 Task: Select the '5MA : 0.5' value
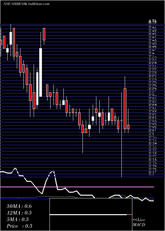(17, 219)
